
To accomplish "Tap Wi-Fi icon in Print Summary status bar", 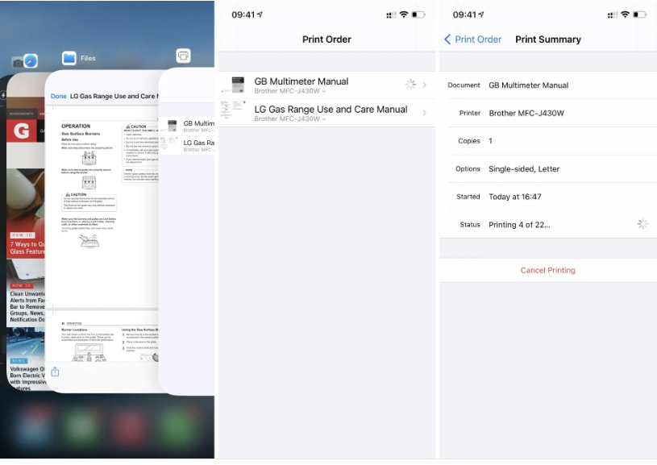I will [x=625, y=15].
